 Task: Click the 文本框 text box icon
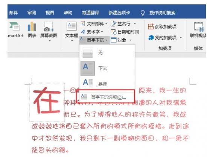[x=72, y=26]
